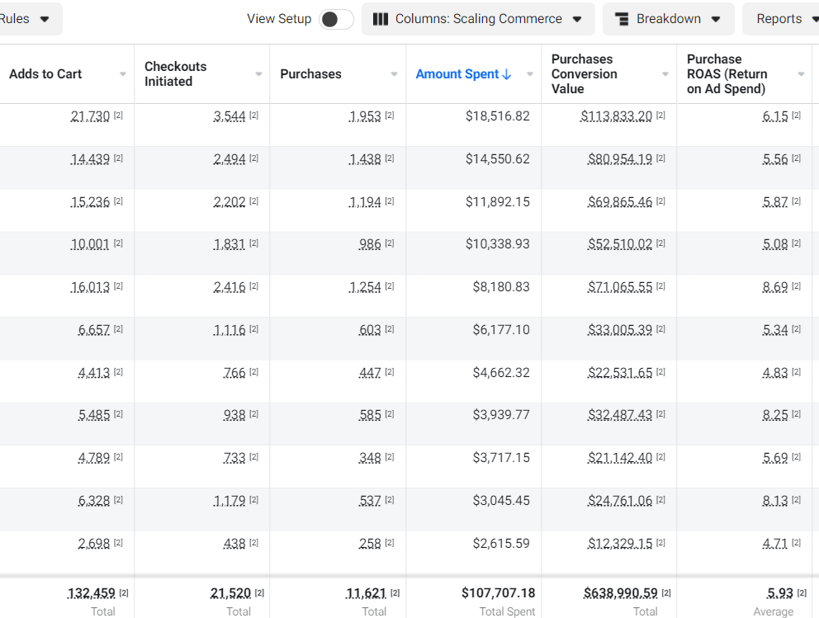Click the $113,833.20 conversion value
This screenshot has height=618, width=819.
[x=617, y=116]
